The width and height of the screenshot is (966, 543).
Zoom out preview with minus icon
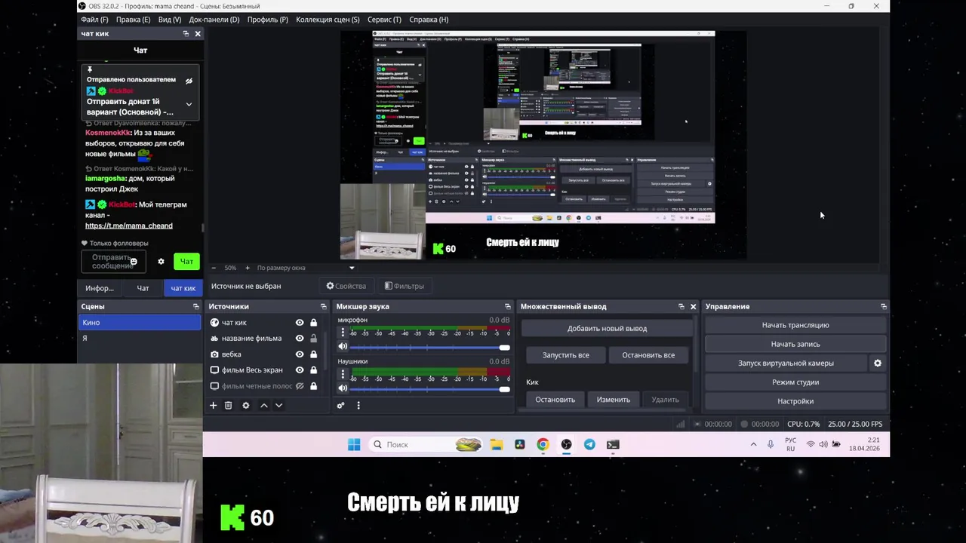pyautogui.click(x=214, y=268)
